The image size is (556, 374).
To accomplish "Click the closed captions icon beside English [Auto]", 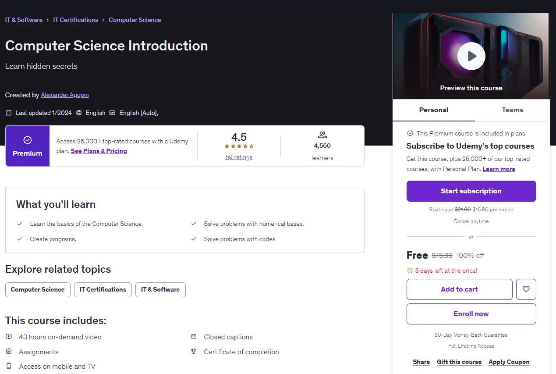I will click(x=112, y=113).
